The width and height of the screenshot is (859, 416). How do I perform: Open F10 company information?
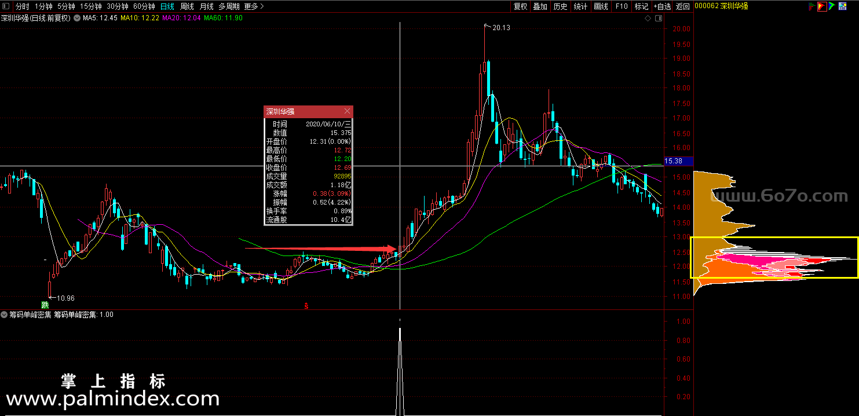(622, 6)
